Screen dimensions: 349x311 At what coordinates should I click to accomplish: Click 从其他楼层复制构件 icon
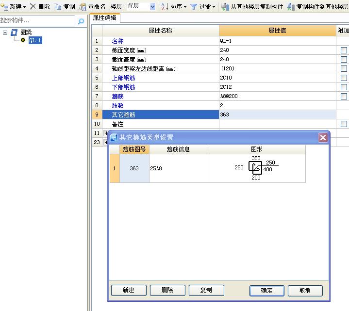[x=225, y=7]
